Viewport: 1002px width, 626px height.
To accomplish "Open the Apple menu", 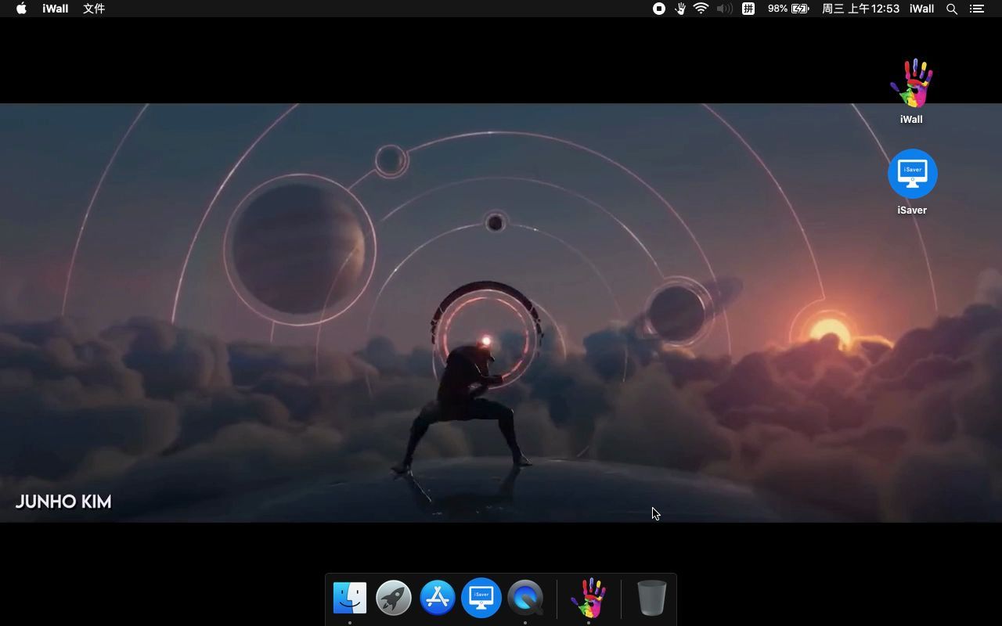I will 21,9.
